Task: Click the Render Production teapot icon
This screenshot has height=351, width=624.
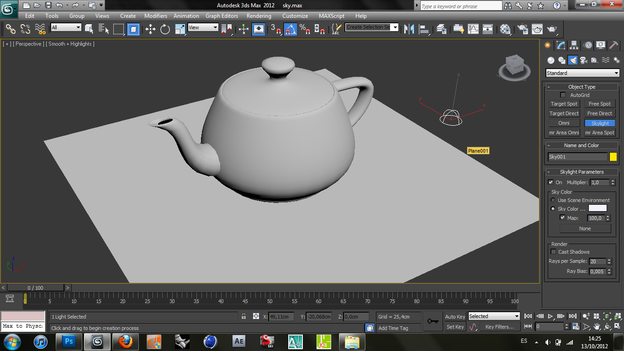Action: (552, 29)
